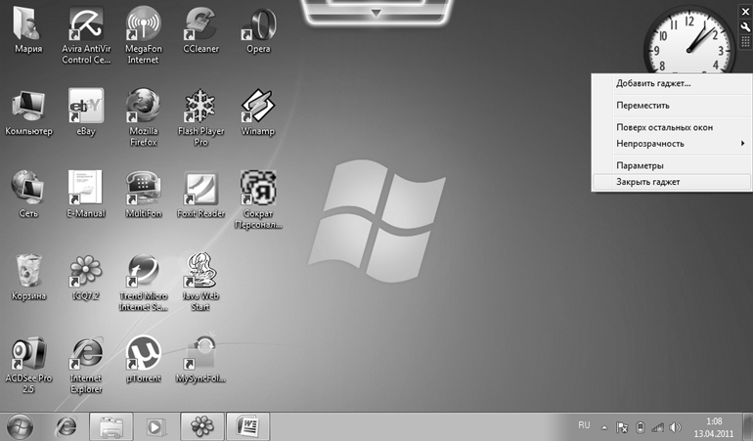Select the MySyncFolder shortcut
Image resolution: width=753 pixels, height=441 pixels.
pos(200,359)
